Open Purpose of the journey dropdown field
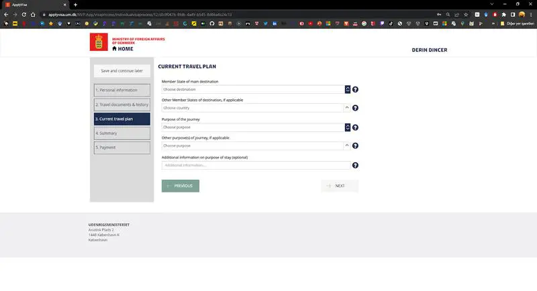 tap(253, 127)
